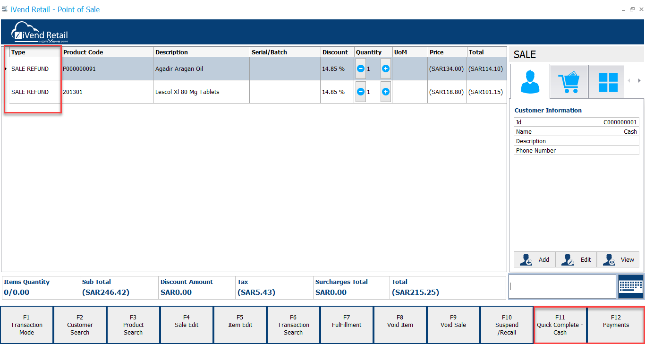The image size is (645, 344).
Task: Select the Lescol Xl 80 Mg Tablets description
Action: (x=202, y=92)
